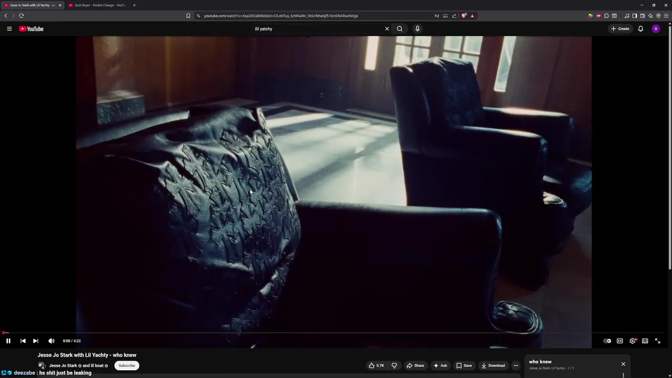672x378 pixels.
Task: Click the search magnifier button
Action: (400, 29)
